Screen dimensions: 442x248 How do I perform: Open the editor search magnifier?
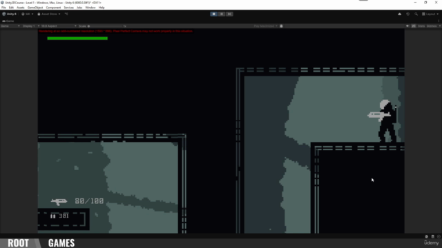(x=416, y=14)
